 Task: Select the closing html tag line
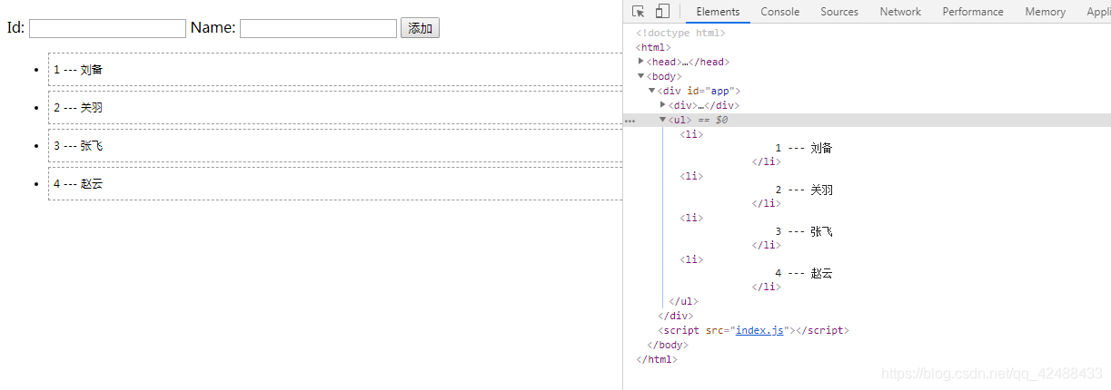(657, 360)
